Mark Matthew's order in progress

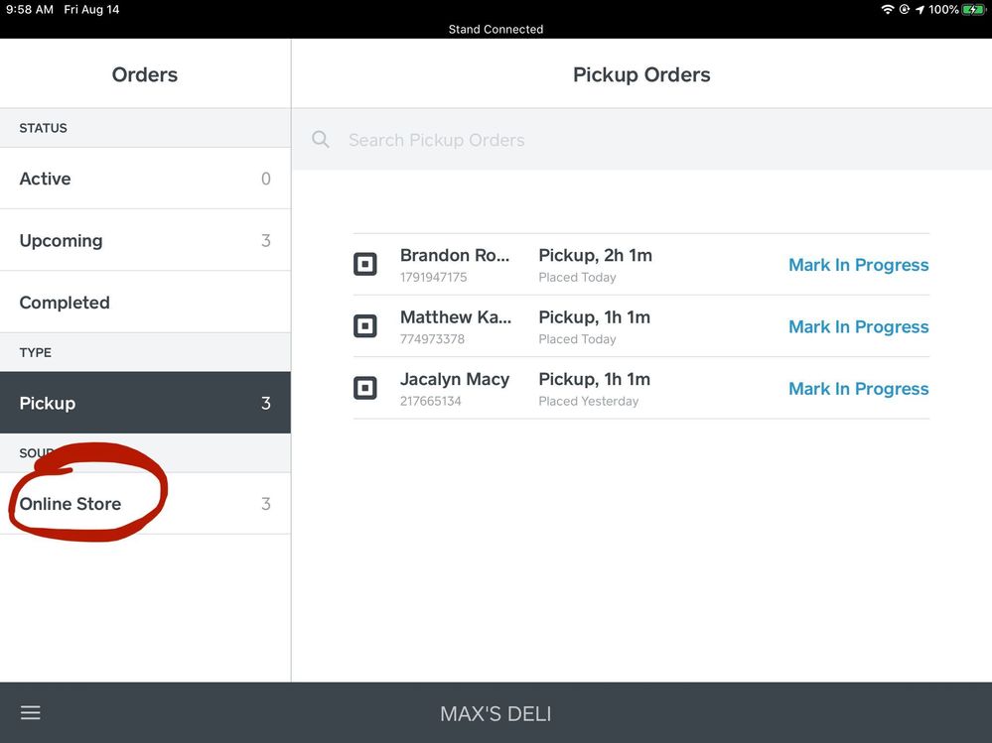pyautogui.click(x=858, y=327)
